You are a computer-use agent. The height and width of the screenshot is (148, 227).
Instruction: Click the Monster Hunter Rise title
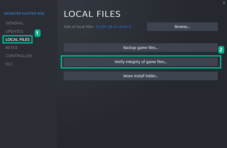(24, 13)
